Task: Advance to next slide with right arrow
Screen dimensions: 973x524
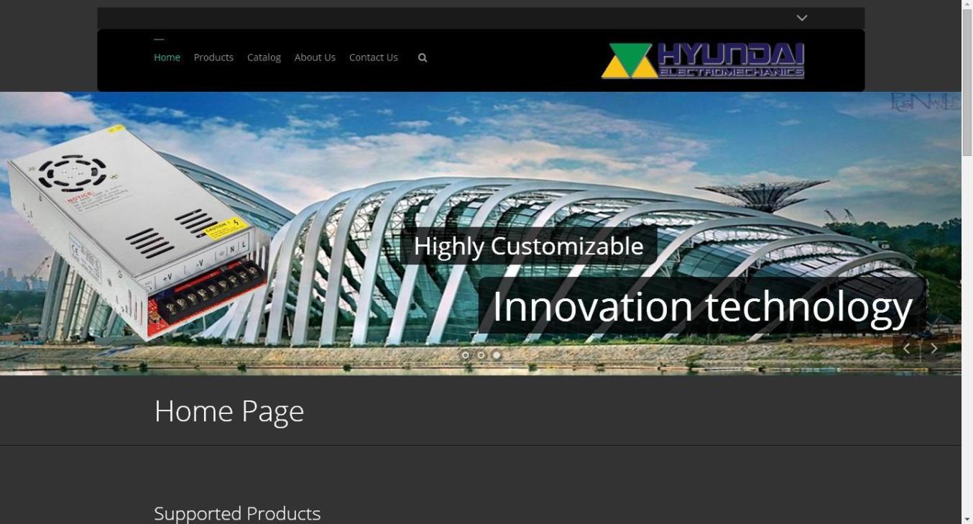Action: click(934, 348)
